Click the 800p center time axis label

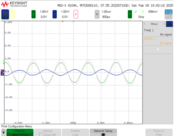(x=73, y=123)
